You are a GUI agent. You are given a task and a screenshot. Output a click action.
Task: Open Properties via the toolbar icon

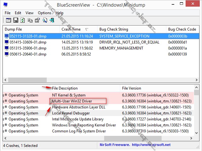tap(37, 20)
